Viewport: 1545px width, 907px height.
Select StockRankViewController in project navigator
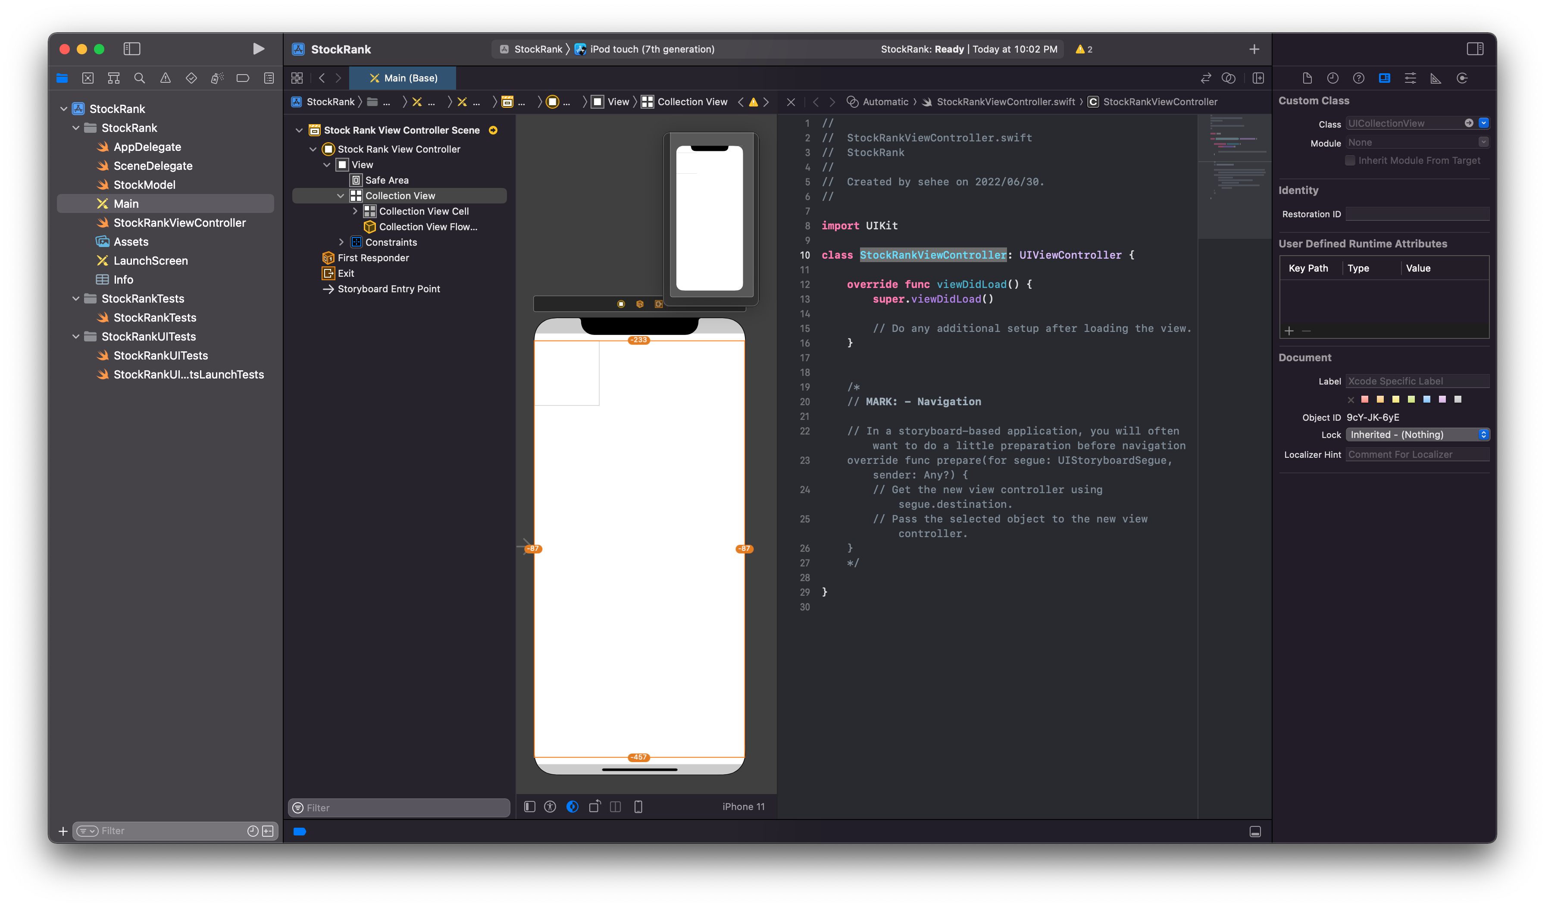pyautogui.click(x=179, y=222)
